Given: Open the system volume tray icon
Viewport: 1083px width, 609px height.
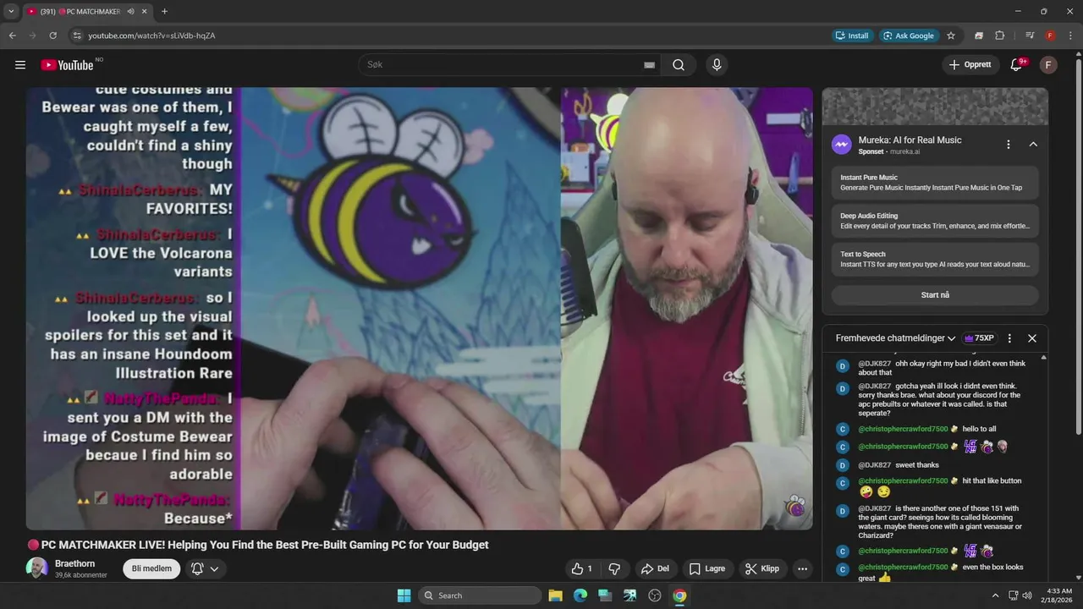Looking at the screenshot, I should click(1026, 595).
